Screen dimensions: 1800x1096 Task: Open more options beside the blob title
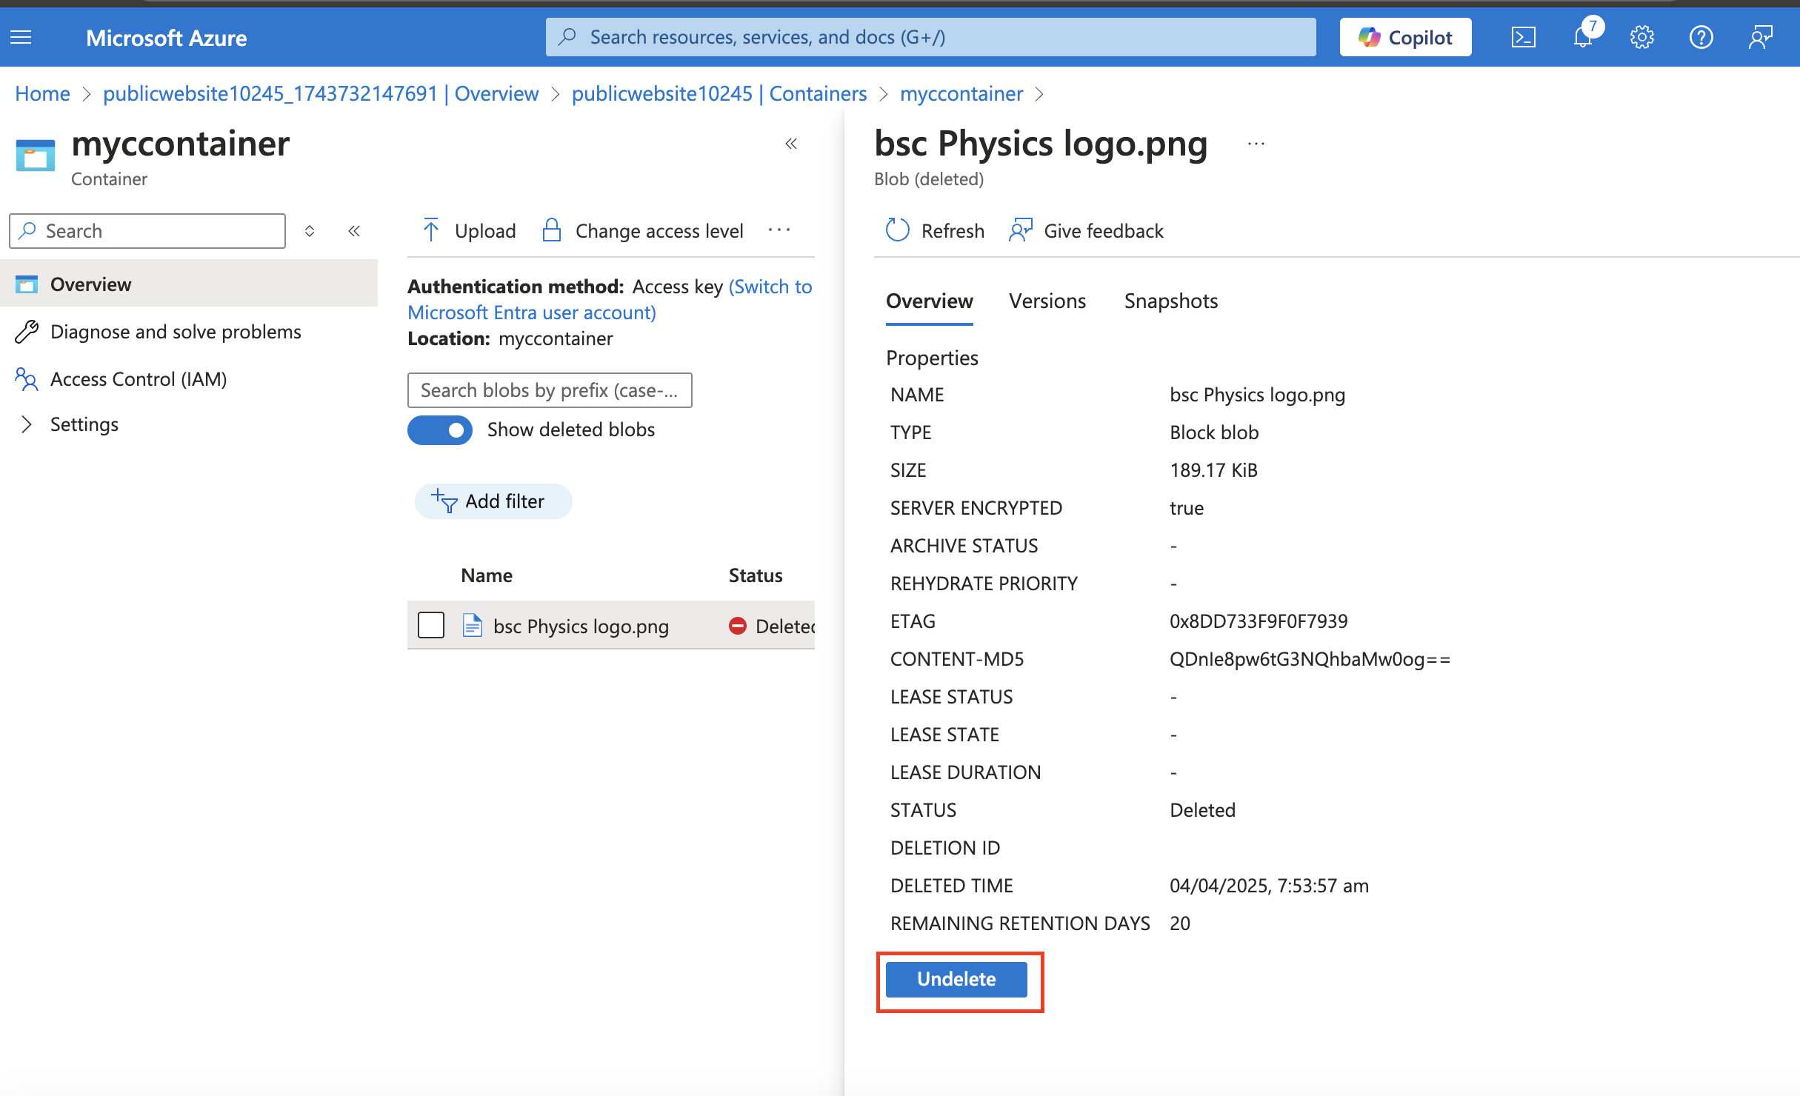click(1256, 144)
